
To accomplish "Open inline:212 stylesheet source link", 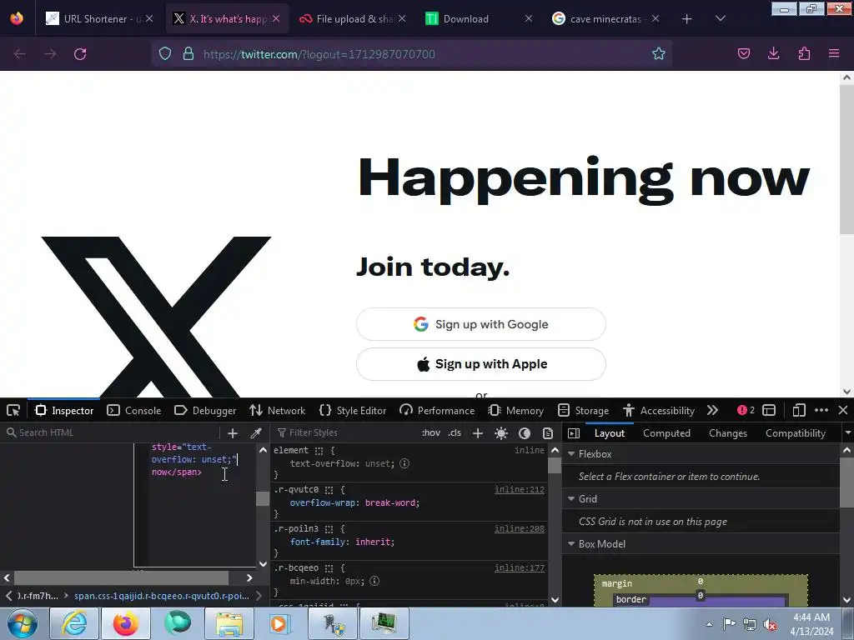I will coord(519,490).
